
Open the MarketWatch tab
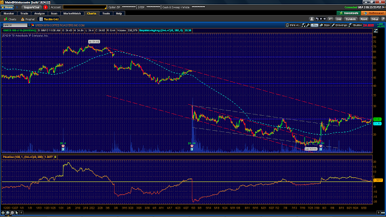pyautogui.click(x=72, y=13)
